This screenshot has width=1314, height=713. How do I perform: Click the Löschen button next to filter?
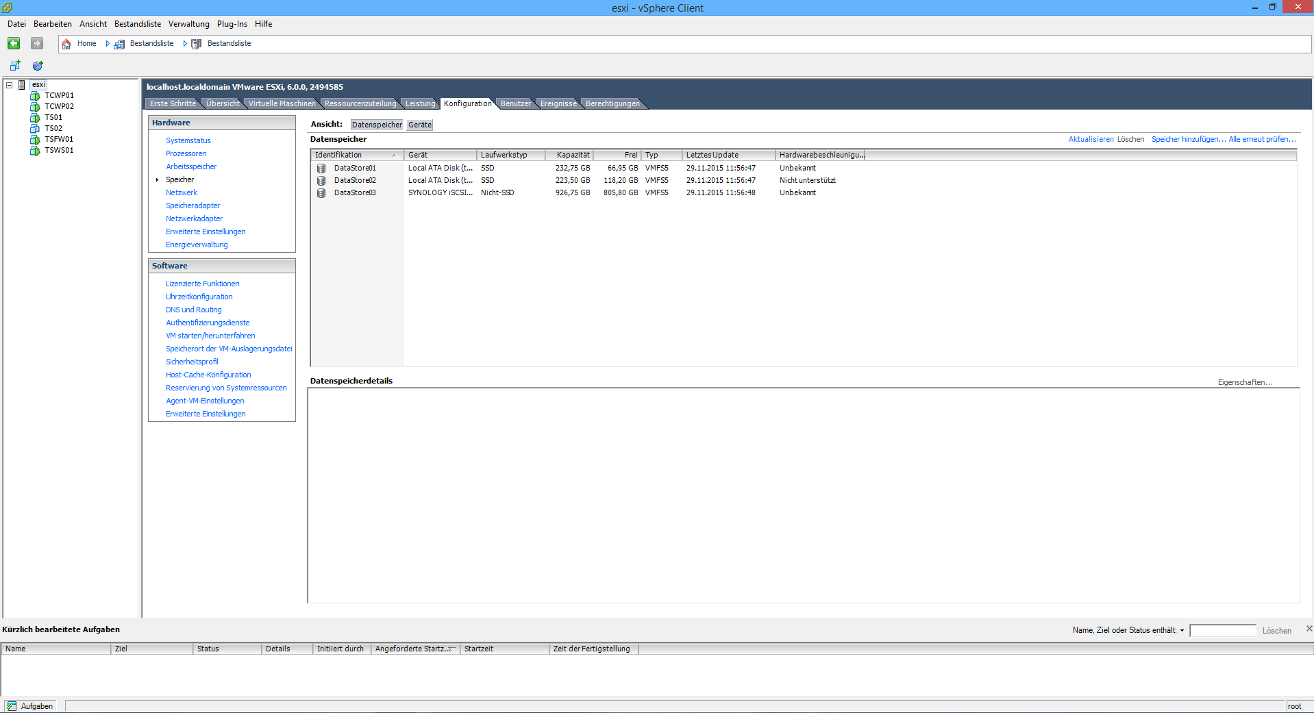coord(1276,631)
